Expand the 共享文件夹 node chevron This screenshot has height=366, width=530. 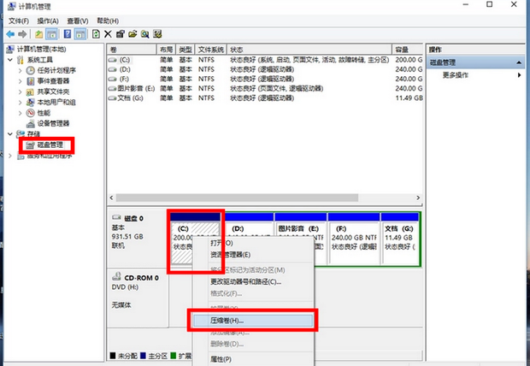point(20,91)
